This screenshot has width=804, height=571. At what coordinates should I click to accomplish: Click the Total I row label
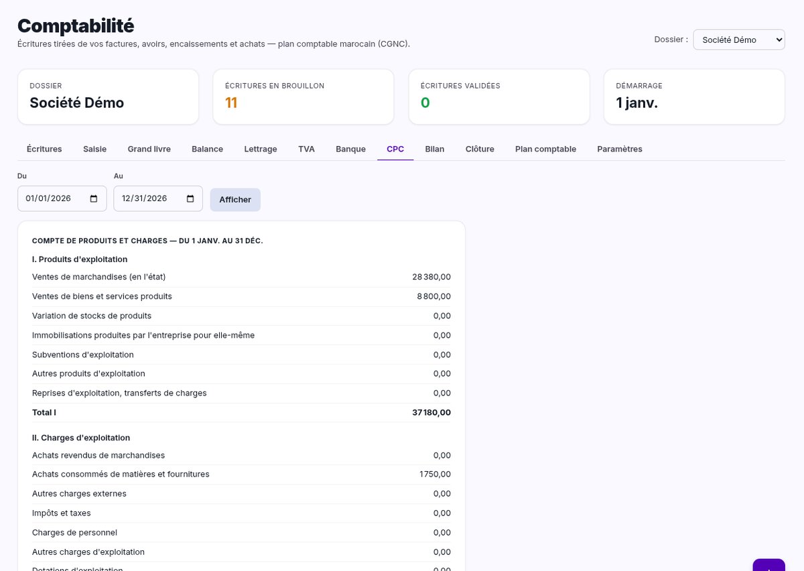coord(44,412)
